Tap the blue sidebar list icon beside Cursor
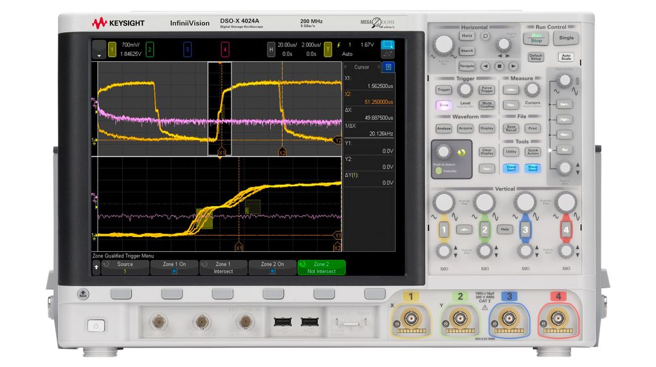Image resolution: width=656 pixels, height=367 pixels. click(388, 67)
